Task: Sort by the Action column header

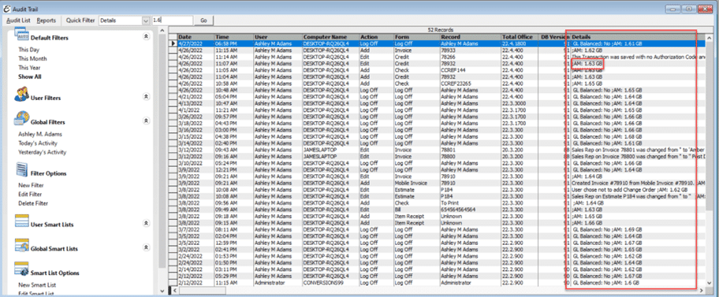Action: pos(376,37)
